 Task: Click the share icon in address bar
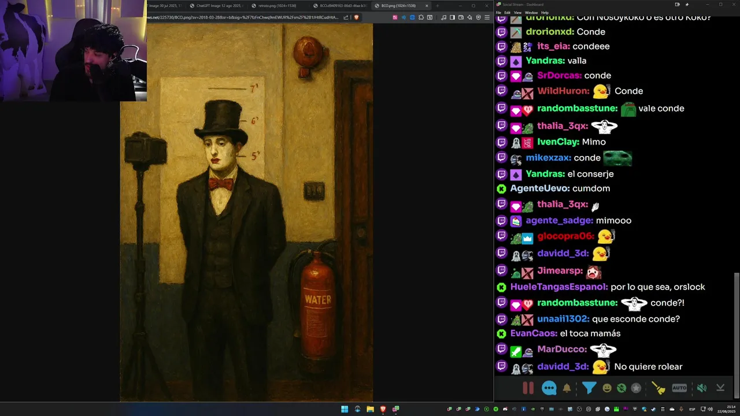coord(346,17)
